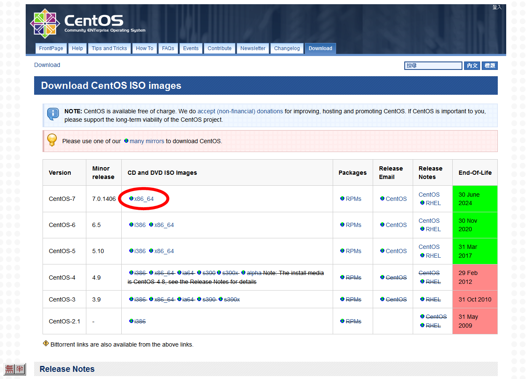Image resolution: width=526 pixels, height=379 pixels.
Task: Click the globe icon beside CentOS-7 RHEL notes
Action: point(422,203)
